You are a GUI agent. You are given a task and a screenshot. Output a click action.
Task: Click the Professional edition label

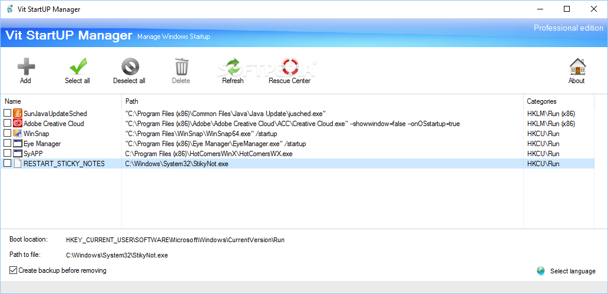tap(569, 28)
